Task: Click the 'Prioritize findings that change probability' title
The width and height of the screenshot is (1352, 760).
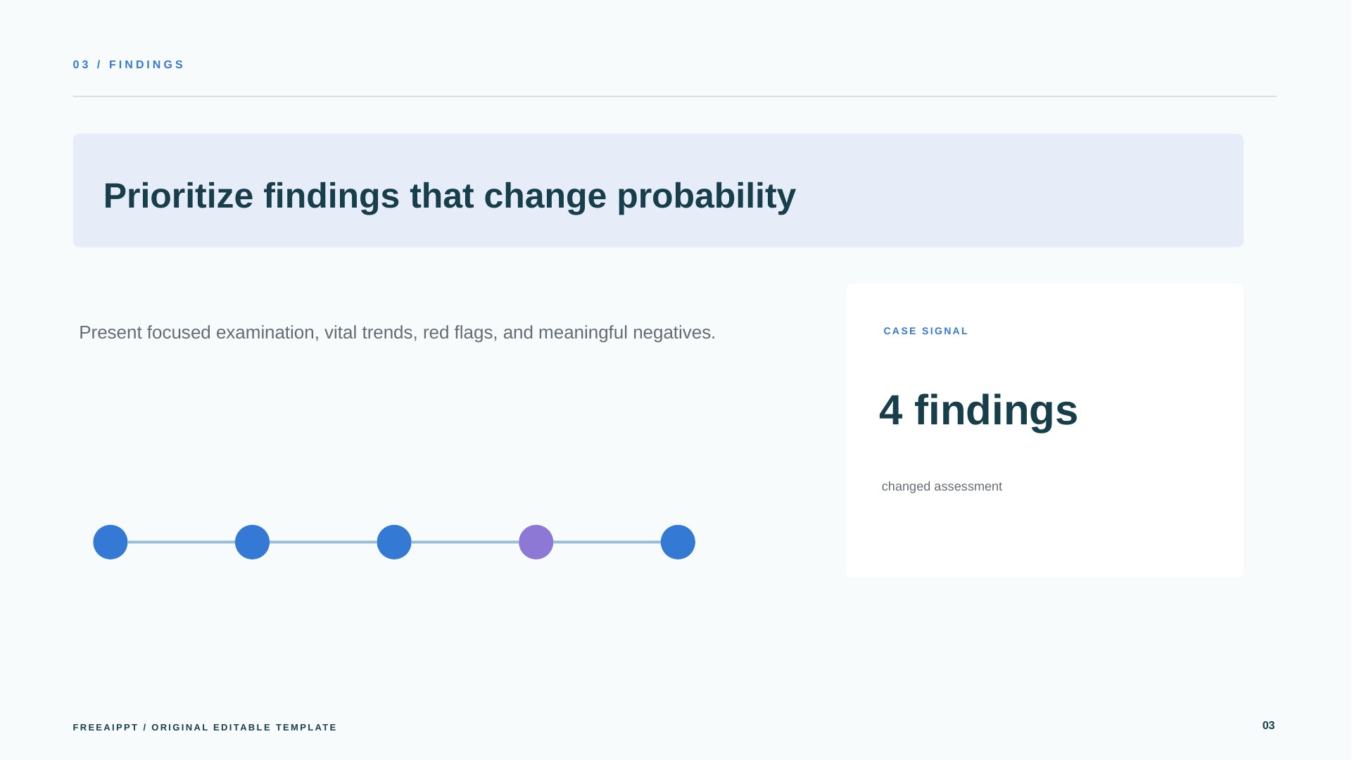Action: 450,196
